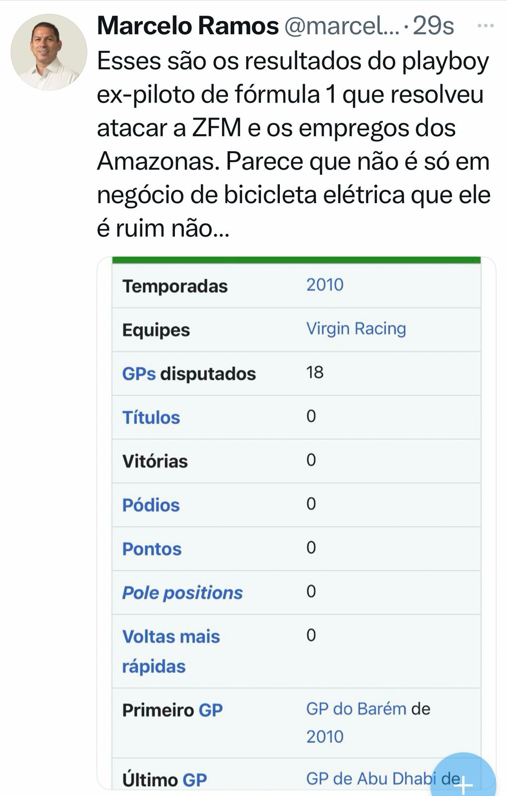The width and height of the screenshot is (507, 796).
Task: Open the GP link in the Último GP label
Action: point(195,780)
